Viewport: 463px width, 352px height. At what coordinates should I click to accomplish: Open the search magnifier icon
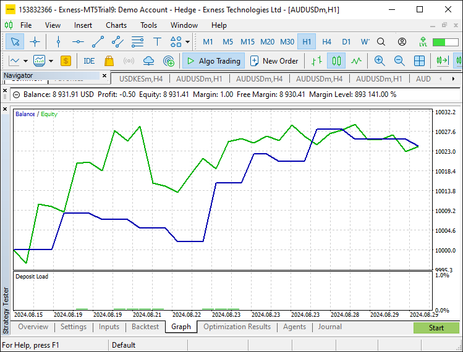pyautogui.click(x=381, y=41)
